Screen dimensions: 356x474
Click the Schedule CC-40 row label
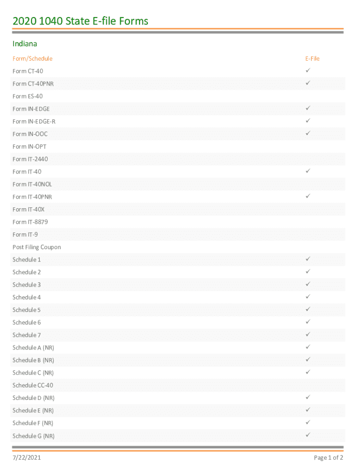pos(33,385)
